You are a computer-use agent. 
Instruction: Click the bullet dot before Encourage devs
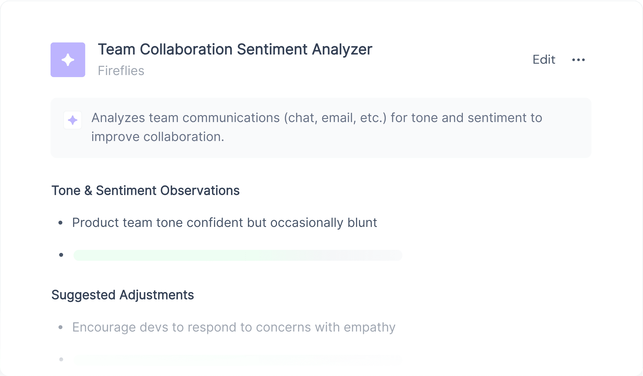pos(60,327)
